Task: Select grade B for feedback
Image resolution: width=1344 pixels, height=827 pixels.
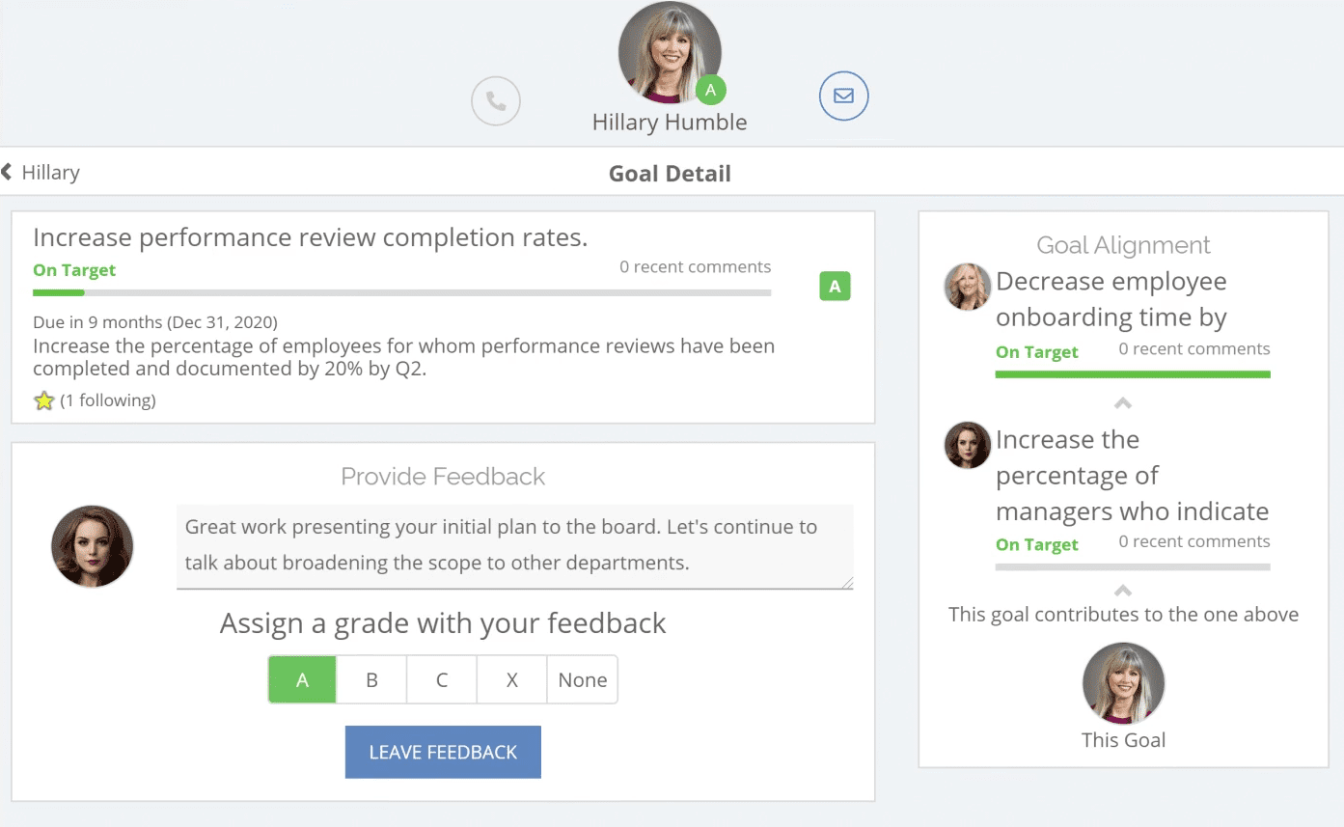Action: (371, 680)
